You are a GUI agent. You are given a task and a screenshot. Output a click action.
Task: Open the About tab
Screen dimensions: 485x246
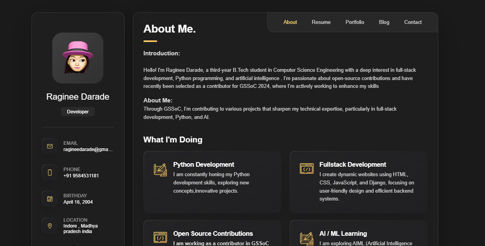click(290, 22)
